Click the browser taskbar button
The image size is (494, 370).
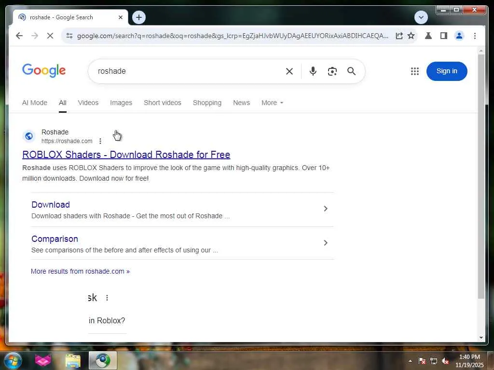tap(103, 360)
